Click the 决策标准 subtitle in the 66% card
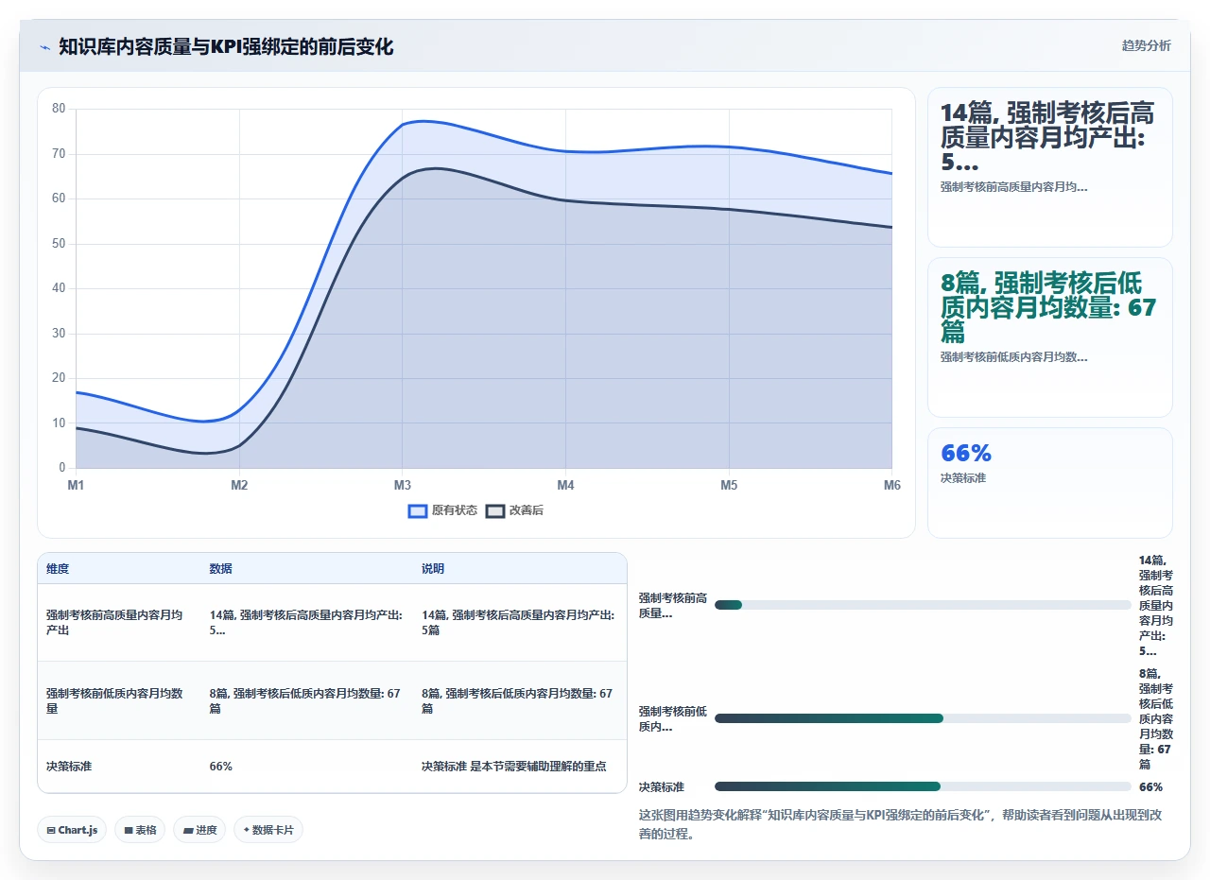Image resolution: width=1210 pixels, height=880 pixels. pos(963,478)
